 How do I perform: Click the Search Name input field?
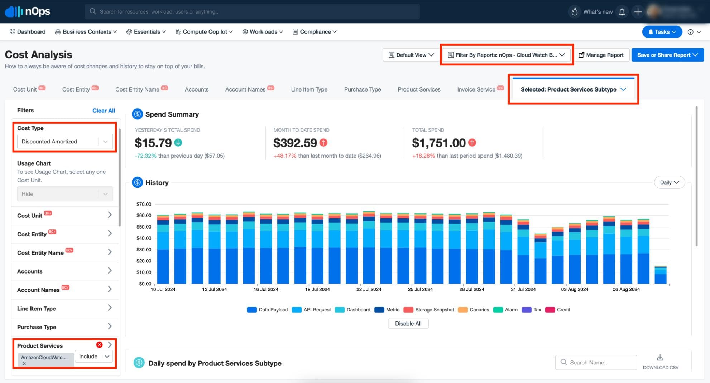[596, 362]
